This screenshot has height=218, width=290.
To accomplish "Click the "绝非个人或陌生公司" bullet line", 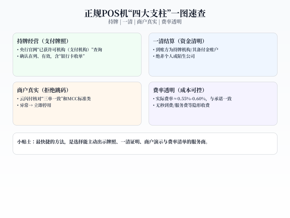I will (174, 56).
